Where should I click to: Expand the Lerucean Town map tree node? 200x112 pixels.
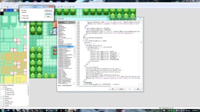click(x=1, y=102)
